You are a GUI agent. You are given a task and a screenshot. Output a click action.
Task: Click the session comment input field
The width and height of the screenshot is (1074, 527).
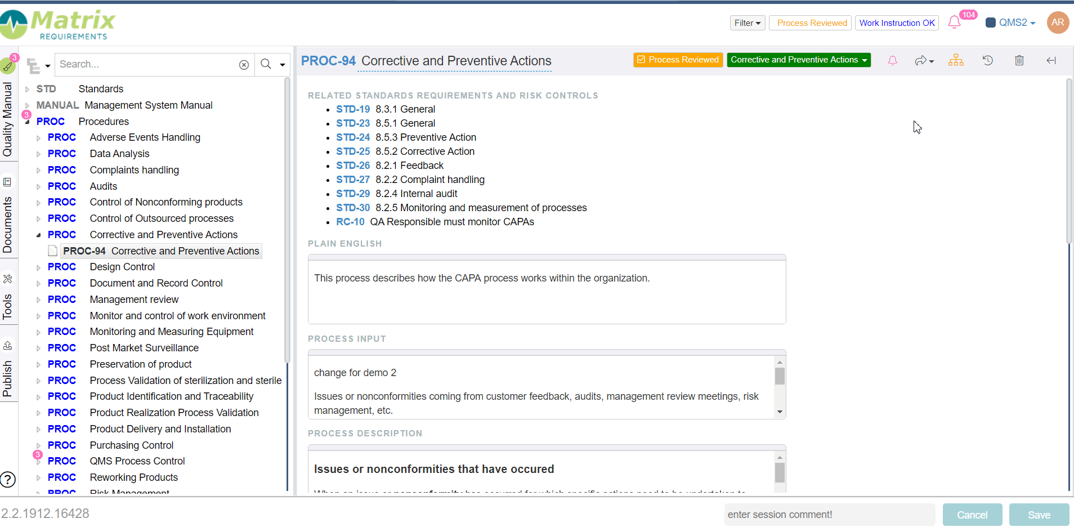coord(829,515)
